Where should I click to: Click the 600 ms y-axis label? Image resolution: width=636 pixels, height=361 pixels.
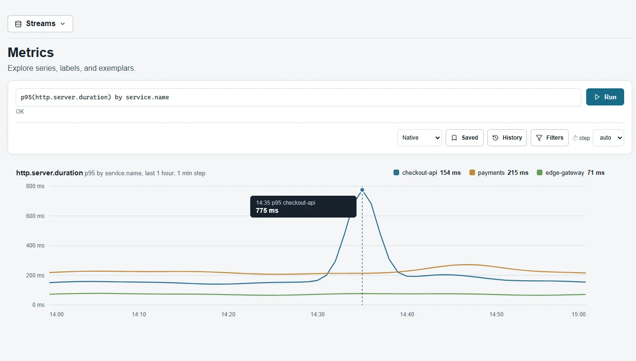[x=35, y=216]
